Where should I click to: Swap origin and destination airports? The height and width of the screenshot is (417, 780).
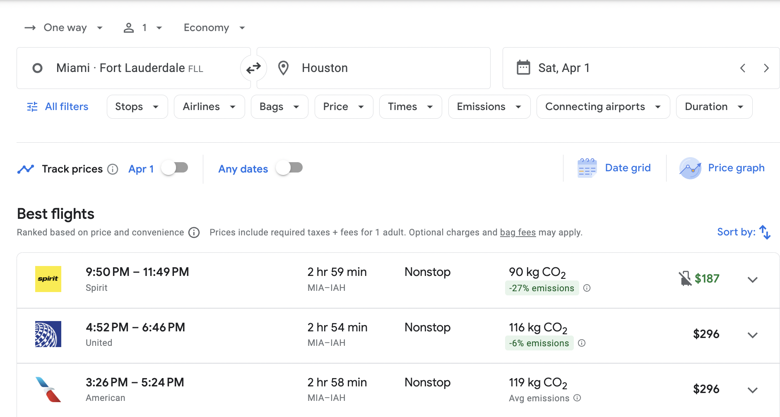point(253,68)
